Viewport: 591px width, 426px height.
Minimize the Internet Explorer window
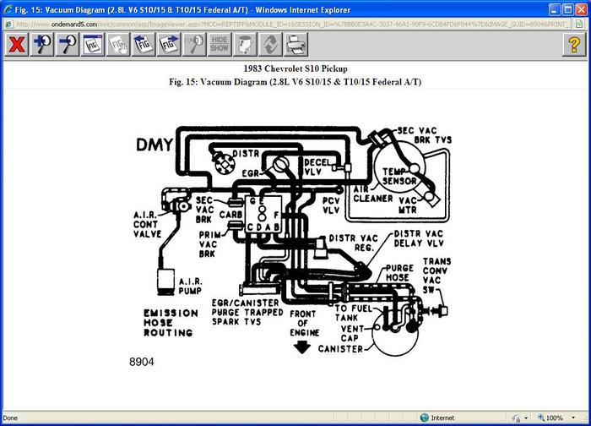click(554, 10)
